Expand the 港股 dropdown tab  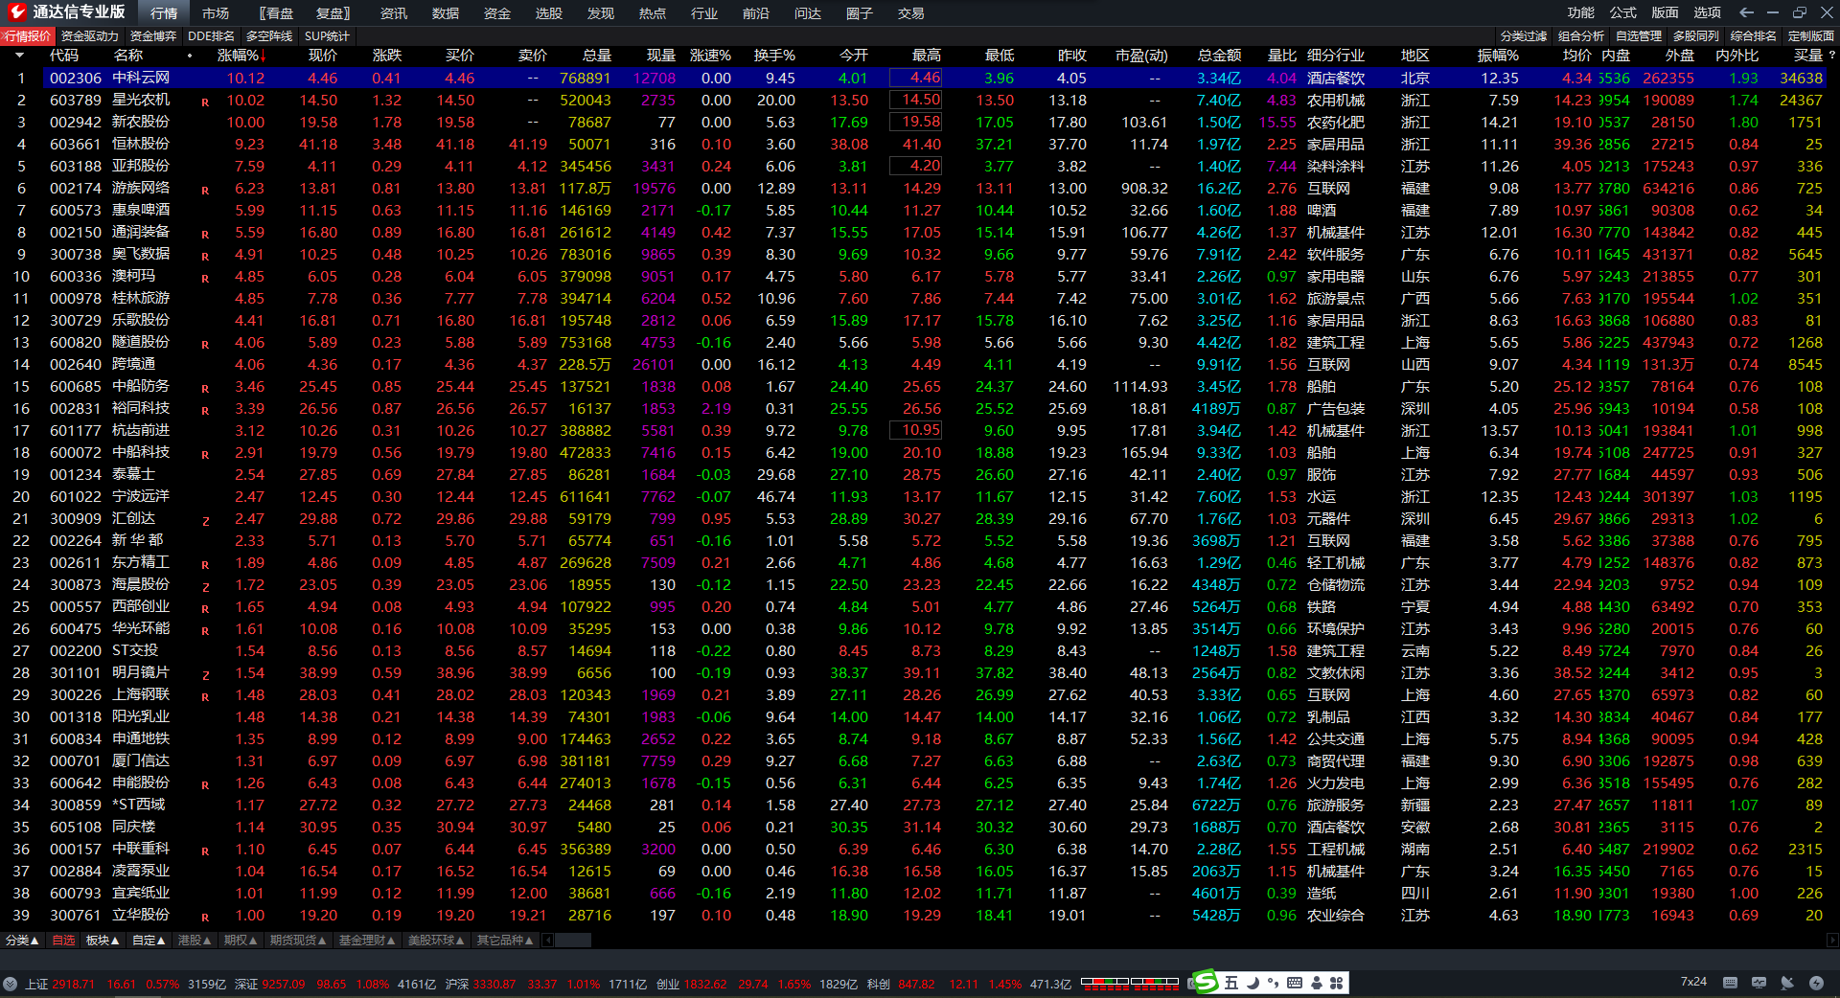click(x=195, y=941)
